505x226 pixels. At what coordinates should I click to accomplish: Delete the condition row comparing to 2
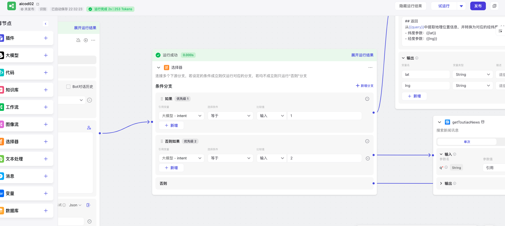(x=368, y=158)
